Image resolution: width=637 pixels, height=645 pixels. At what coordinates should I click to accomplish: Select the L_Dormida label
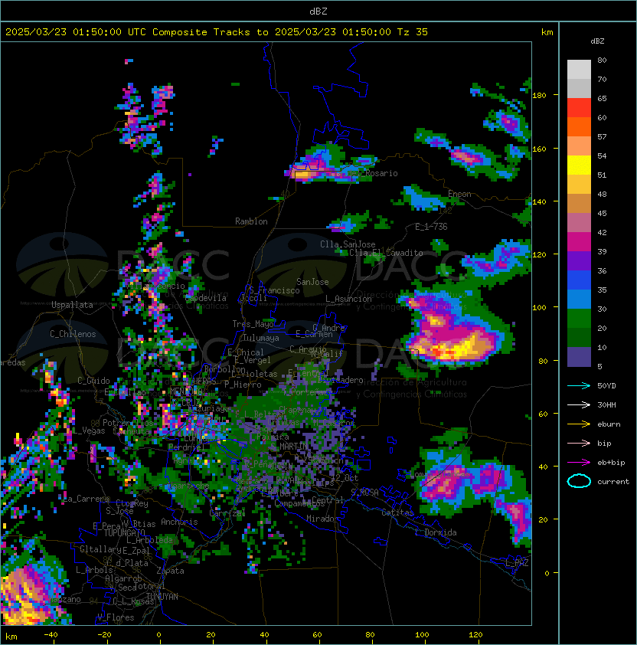coord(436,532)
